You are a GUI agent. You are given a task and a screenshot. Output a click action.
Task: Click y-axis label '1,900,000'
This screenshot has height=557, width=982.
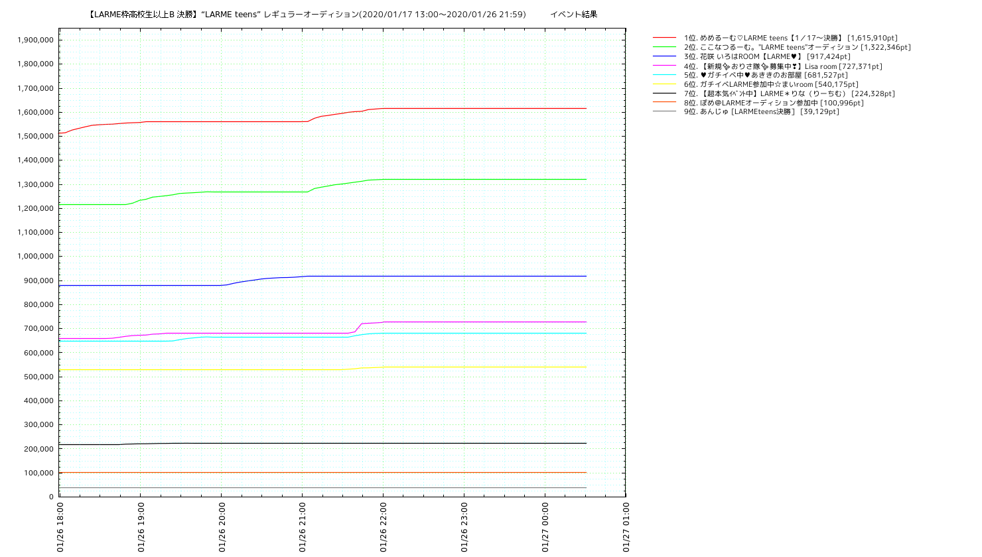[x=36, y=40]
